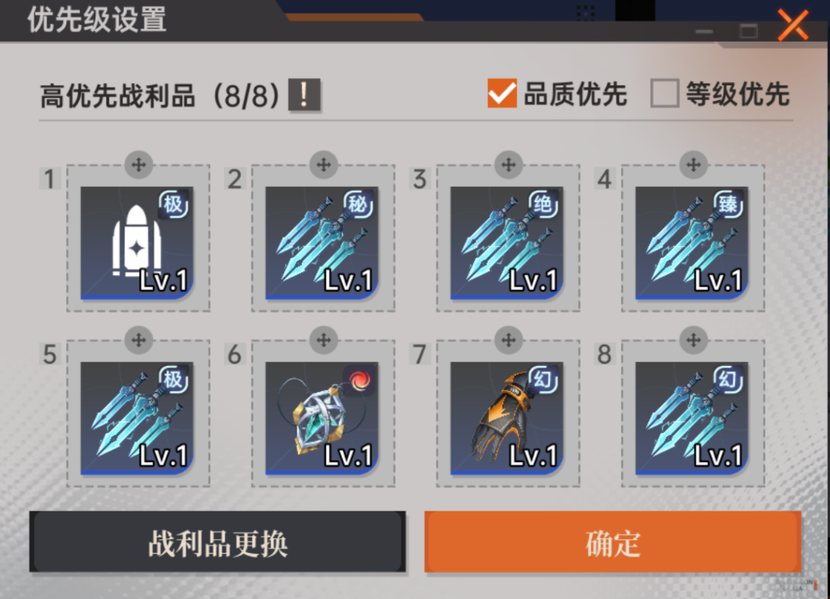
Task: Select the 幻 swords item in slot 8
Action: coord(692,418)
